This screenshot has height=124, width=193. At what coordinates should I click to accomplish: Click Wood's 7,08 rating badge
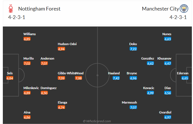point(78,78)
